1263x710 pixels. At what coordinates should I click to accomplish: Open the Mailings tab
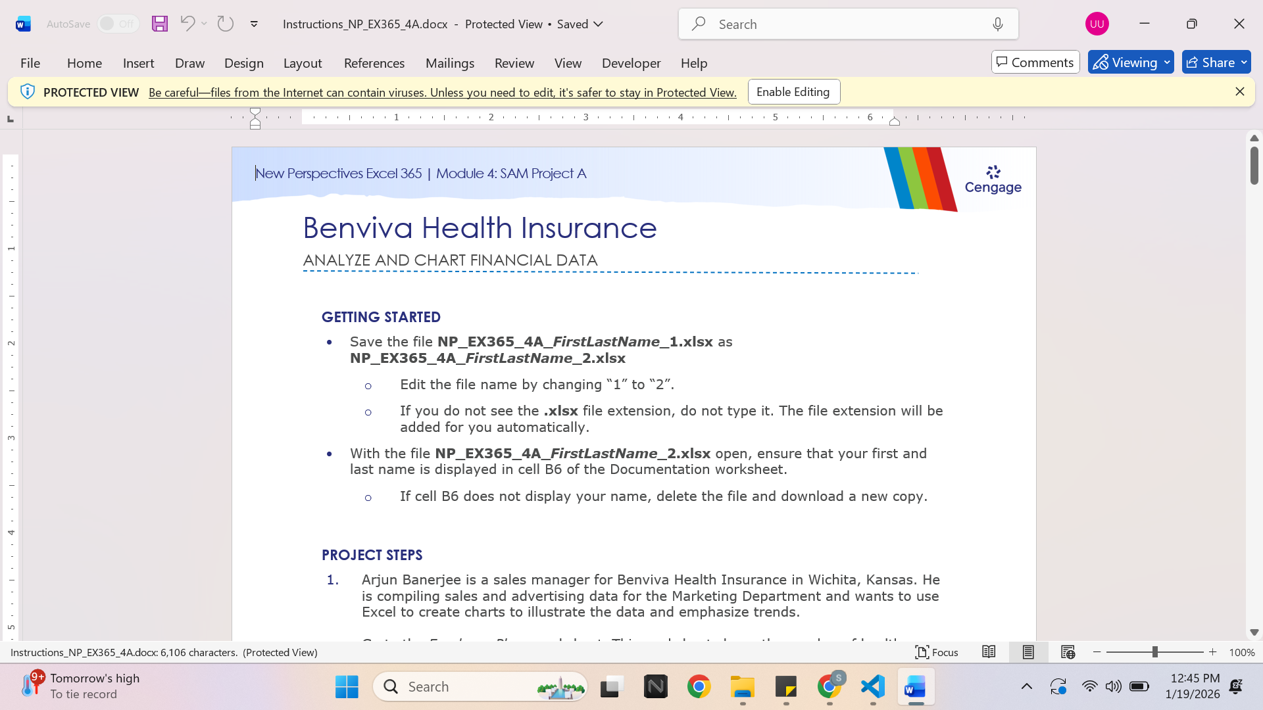tap(450, 63)
